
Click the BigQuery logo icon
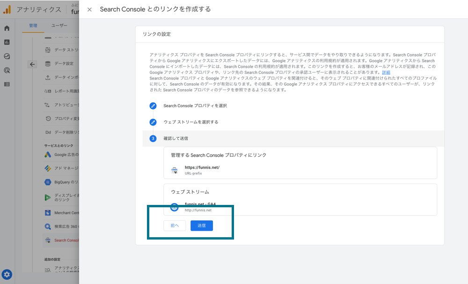pos(48,182)
